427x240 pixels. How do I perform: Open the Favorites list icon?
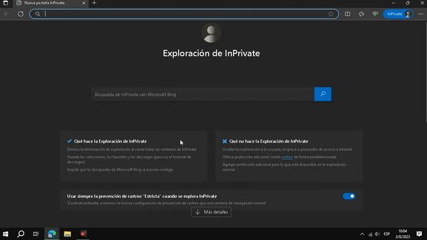[x=362, y=14]
